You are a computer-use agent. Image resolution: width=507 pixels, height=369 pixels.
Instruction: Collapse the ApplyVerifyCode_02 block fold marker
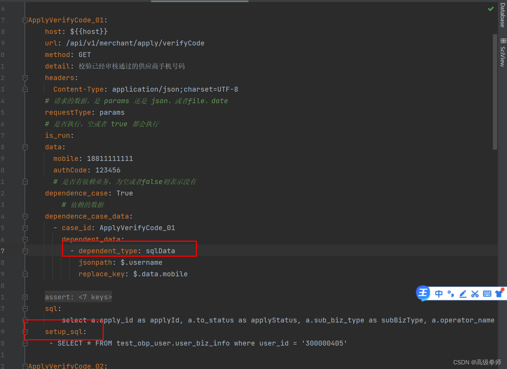[x=25, y=366]
